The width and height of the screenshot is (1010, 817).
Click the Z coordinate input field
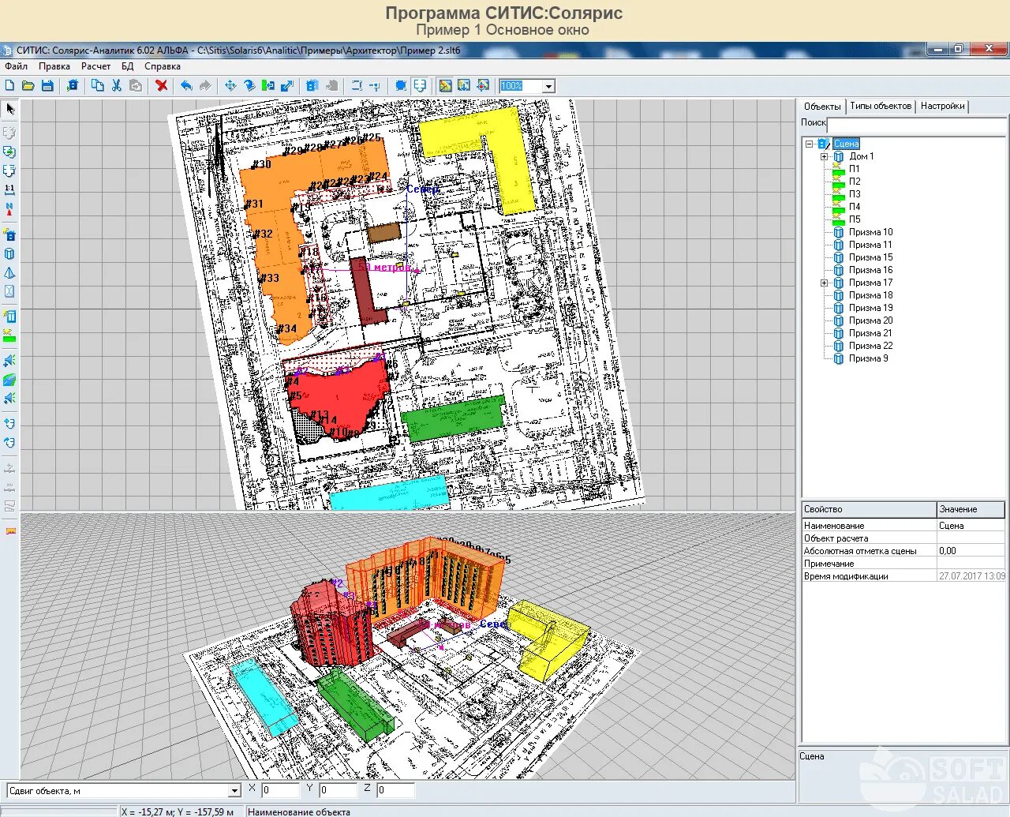click(395, 789)
